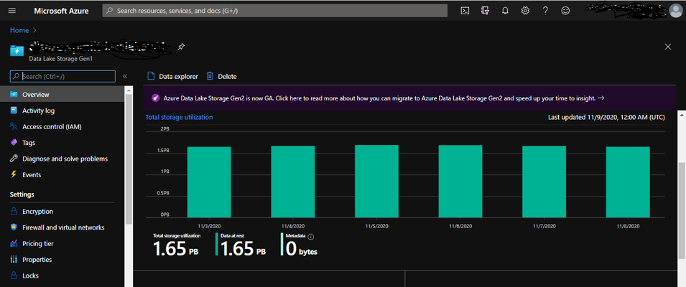The width and height of the screenshot is (686, 287).
Task: Delete the Data Lake Storage account
Action: pos(221,77)
